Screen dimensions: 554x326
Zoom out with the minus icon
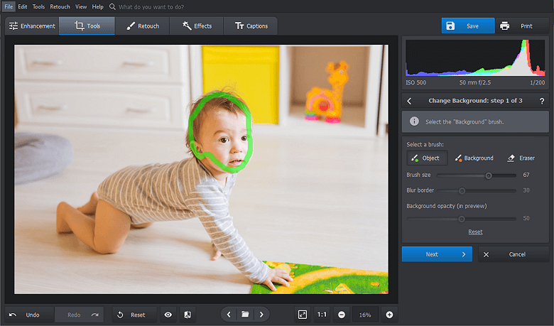pos(342,315)
